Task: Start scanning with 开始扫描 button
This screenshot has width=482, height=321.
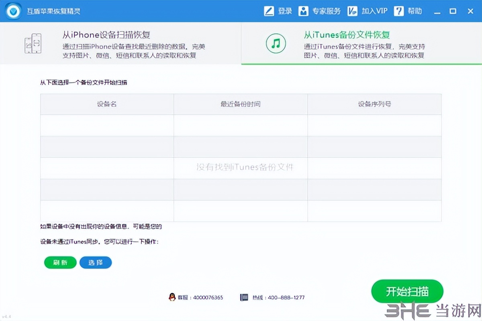Action: click(x=407, y=292)
